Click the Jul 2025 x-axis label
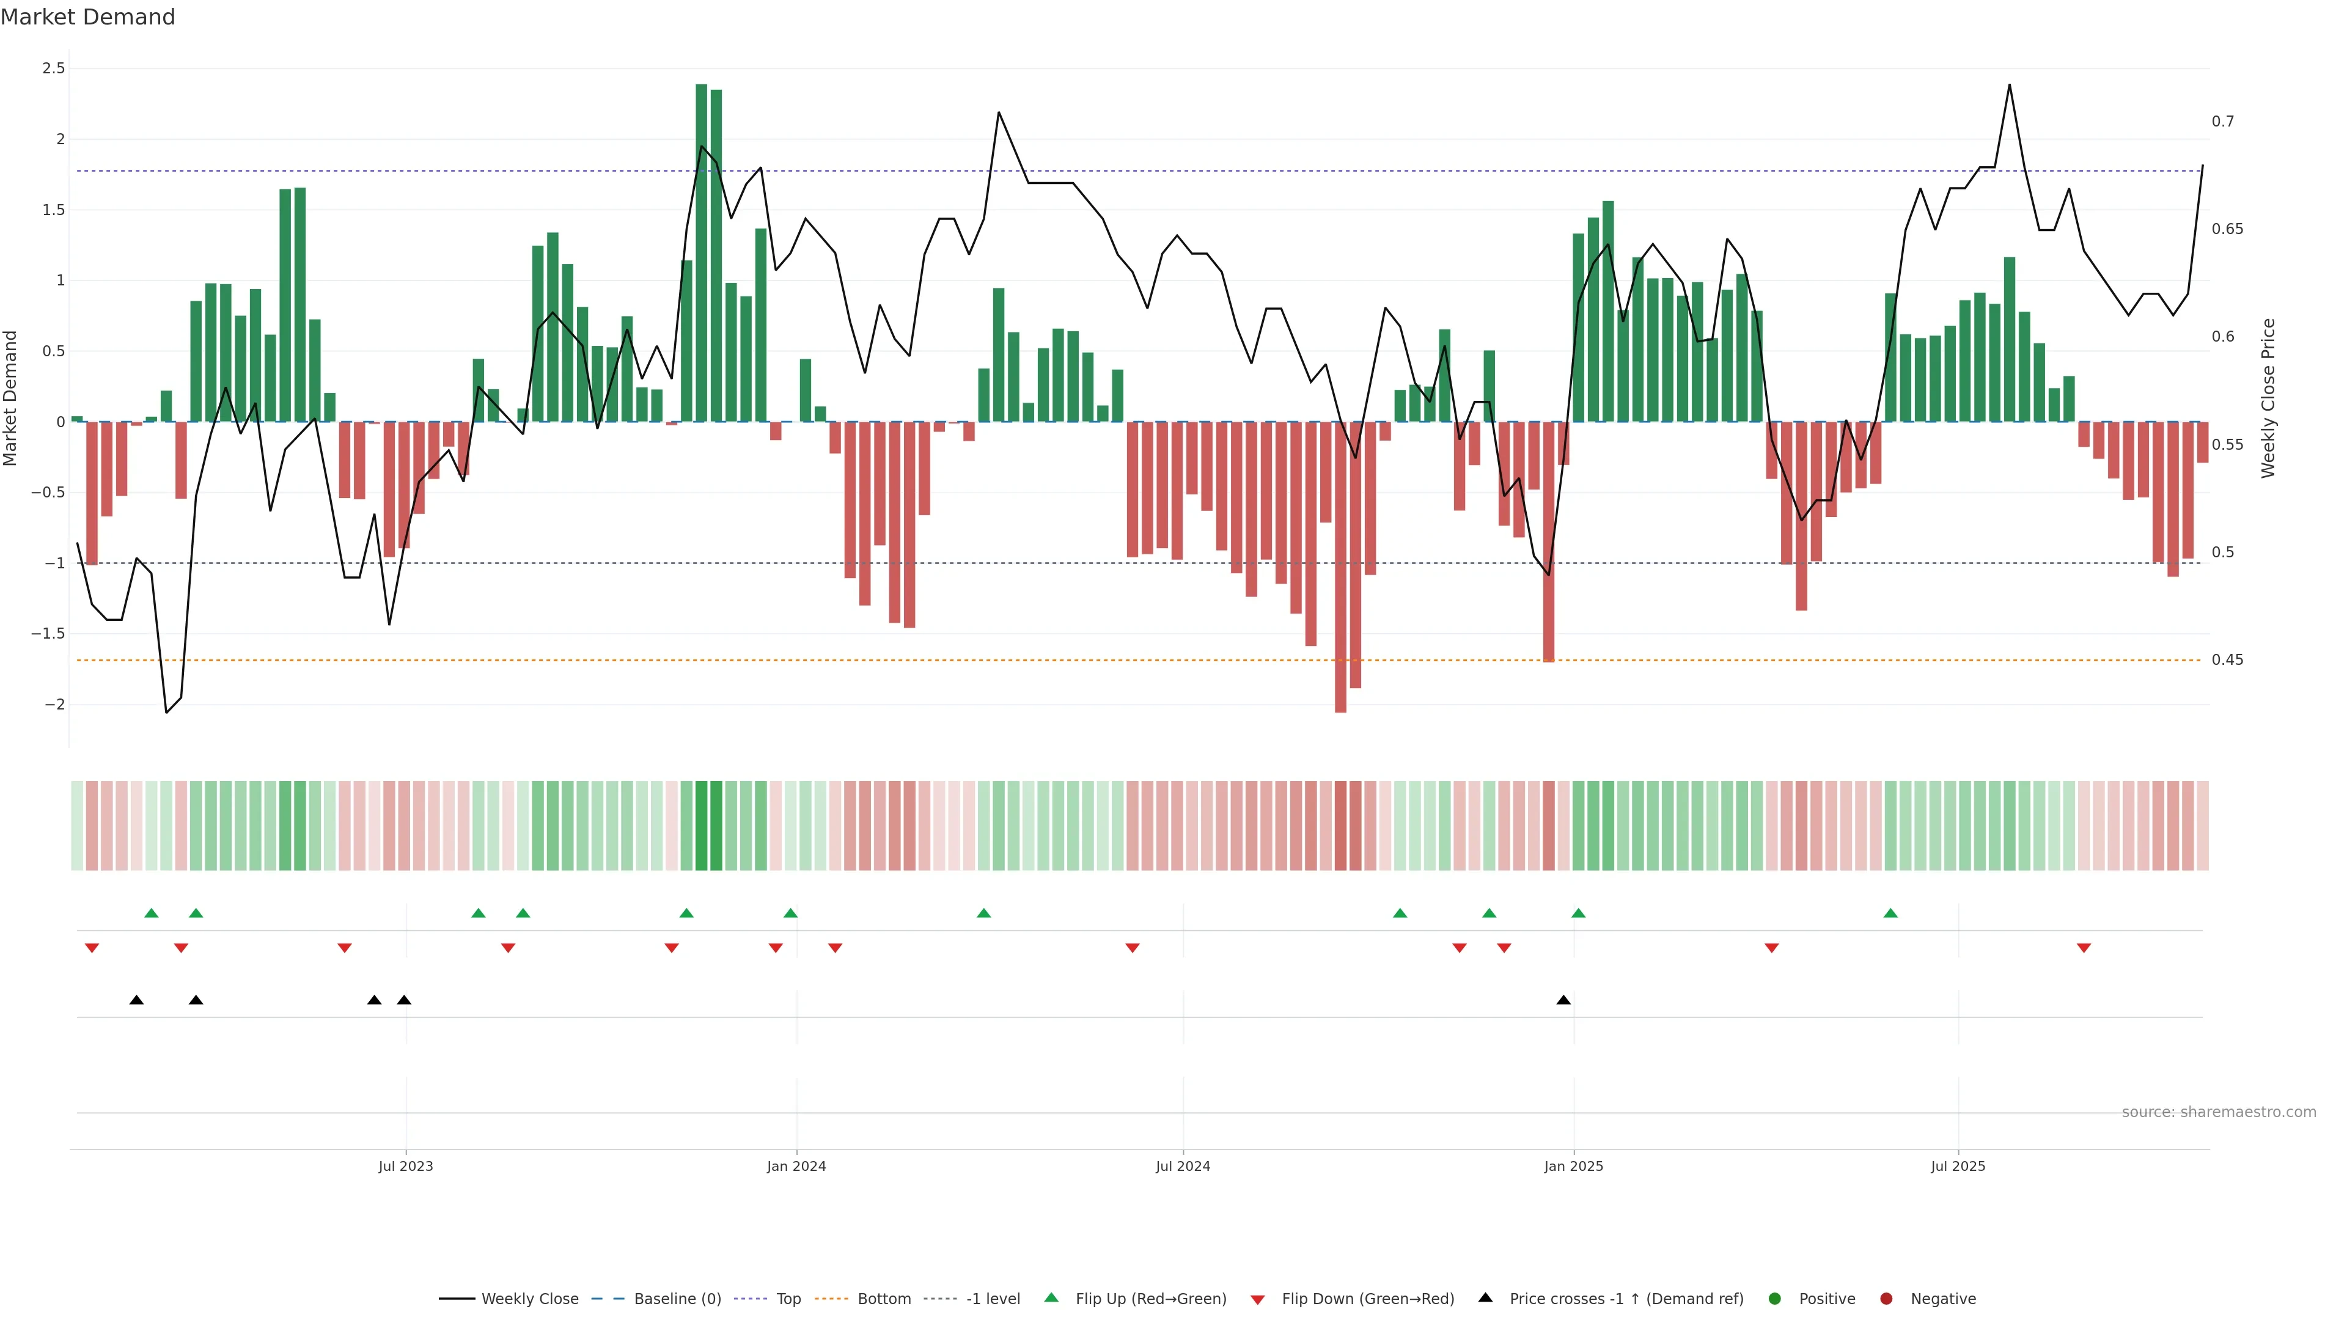Screen dimensions: 2347x1320 [x=1958, y=1166]
